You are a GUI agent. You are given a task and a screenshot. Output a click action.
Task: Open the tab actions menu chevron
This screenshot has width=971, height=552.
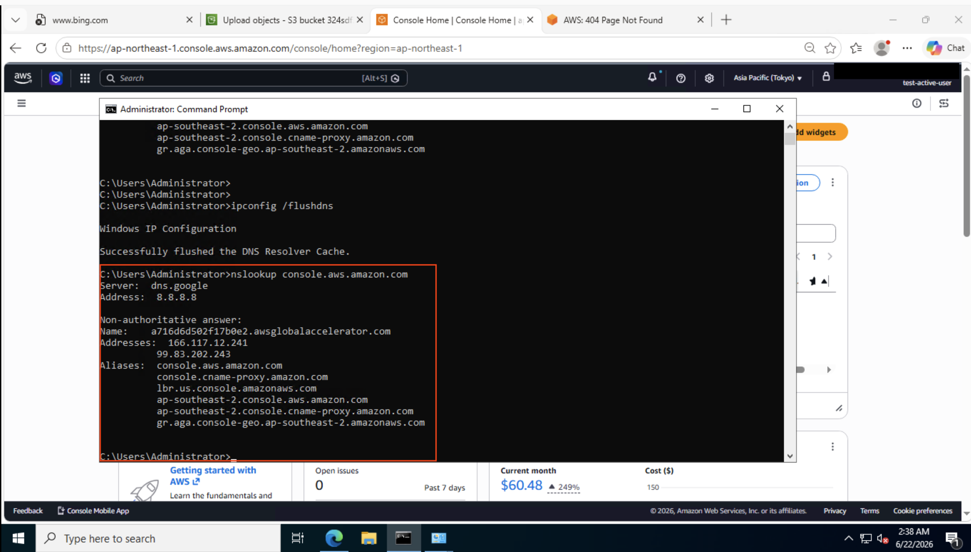[x=16, y=20]
